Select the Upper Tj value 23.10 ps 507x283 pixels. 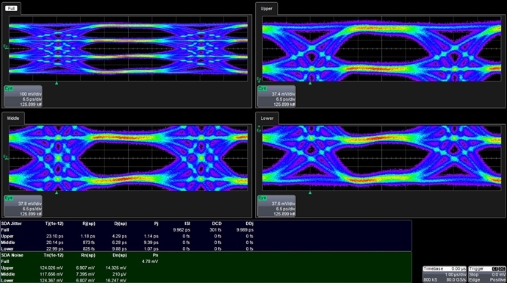coord(54,237)
